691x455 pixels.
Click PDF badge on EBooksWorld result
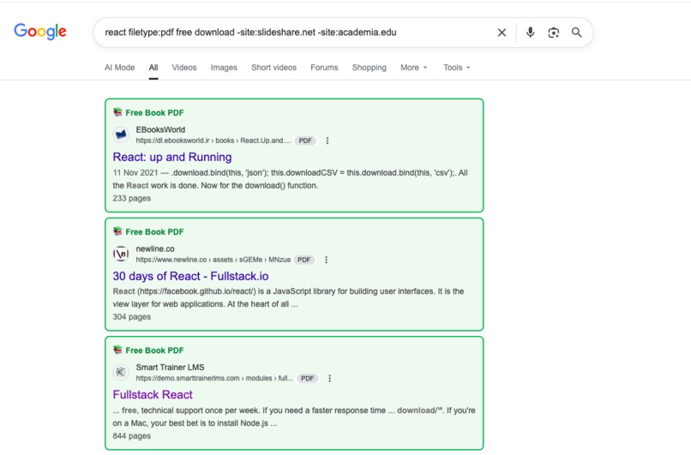pyautogui.click(x=305, y=141)
